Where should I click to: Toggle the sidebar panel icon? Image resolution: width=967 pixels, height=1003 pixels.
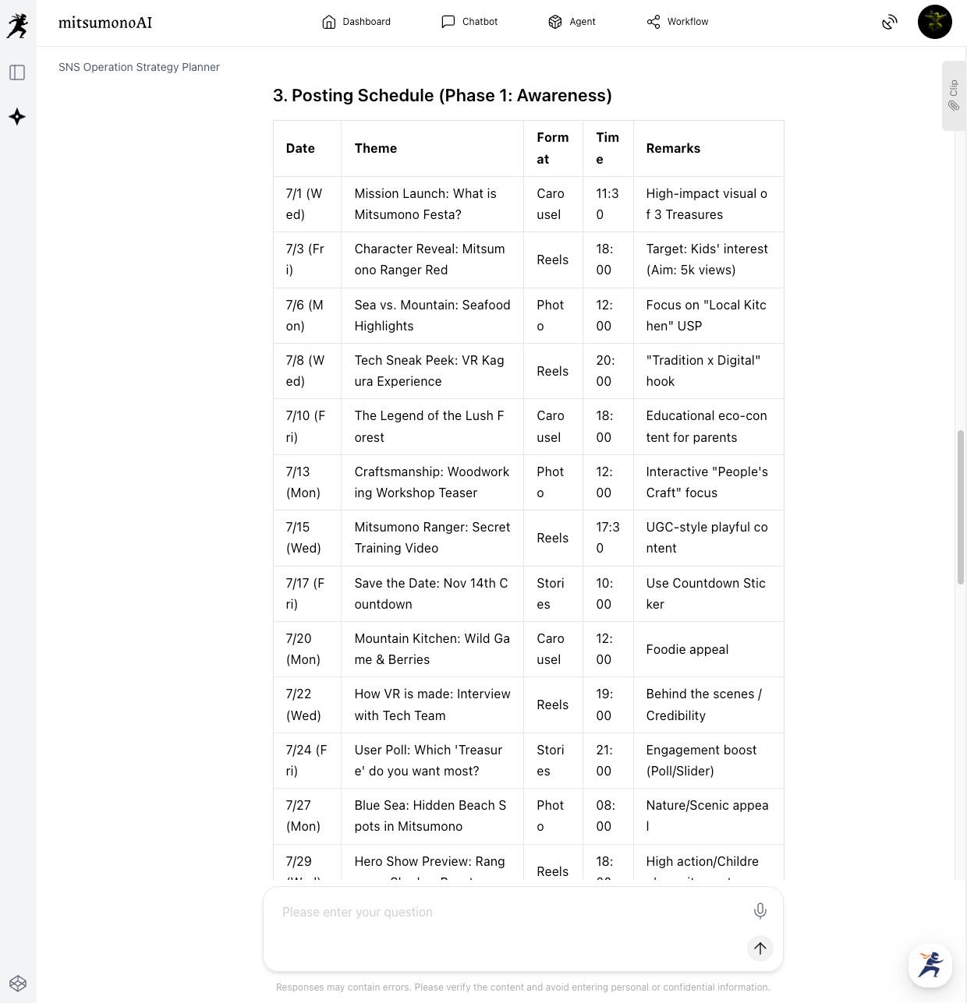17,72
